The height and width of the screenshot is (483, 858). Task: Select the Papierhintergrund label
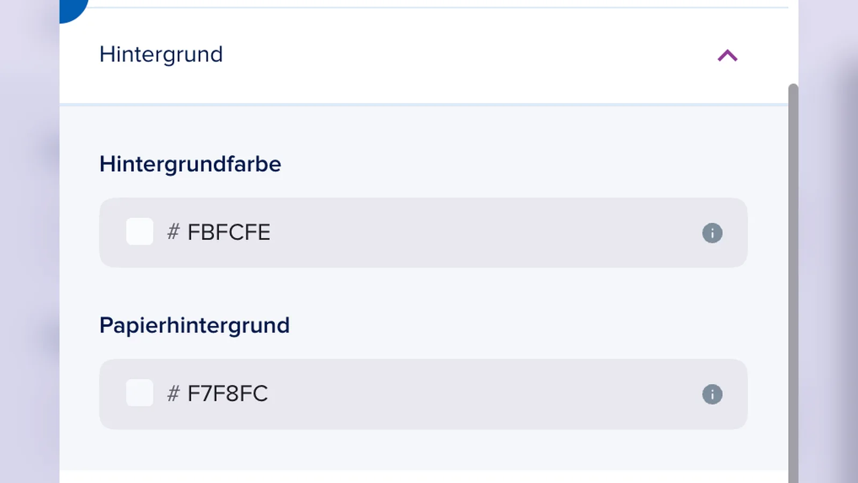click(195, 326)
